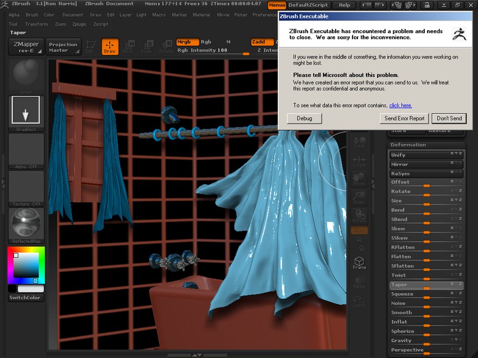
Task: Click the Don't Send button
Action: (449, 119)
